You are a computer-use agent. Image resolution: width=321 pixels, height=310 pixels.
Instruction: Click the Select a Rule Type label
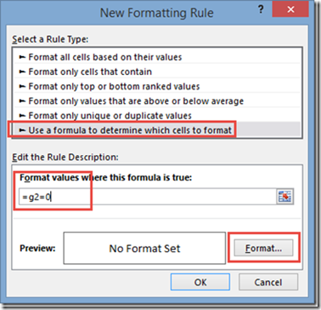tap(50, 39)
